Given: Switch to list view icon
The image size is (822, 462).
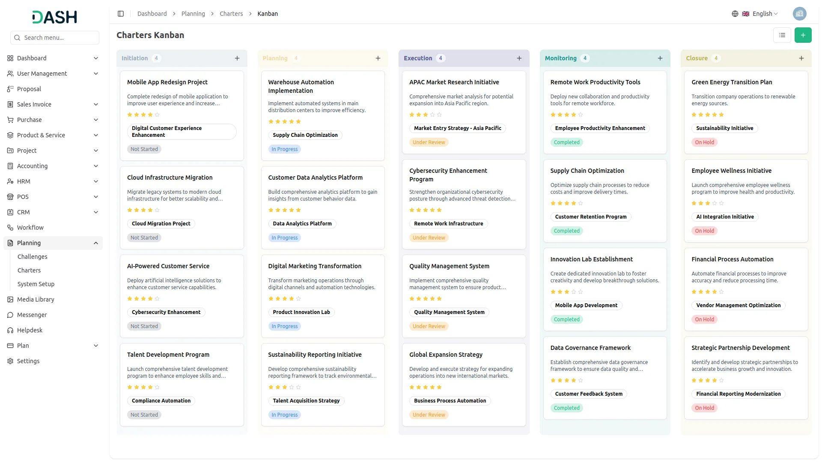Looking at the screenshot, I should pyautogui.click(x=782, y=35).
